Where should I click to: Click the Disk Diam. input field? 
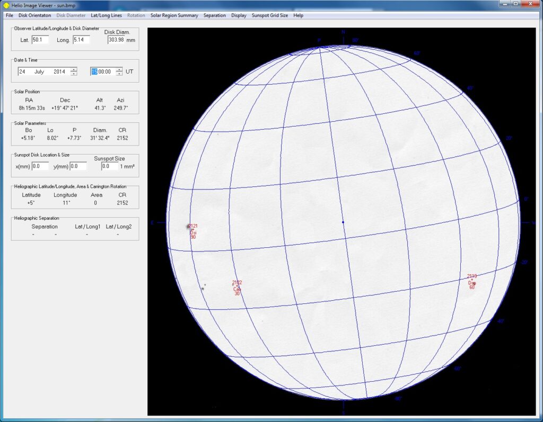click(x=116, y=40)
